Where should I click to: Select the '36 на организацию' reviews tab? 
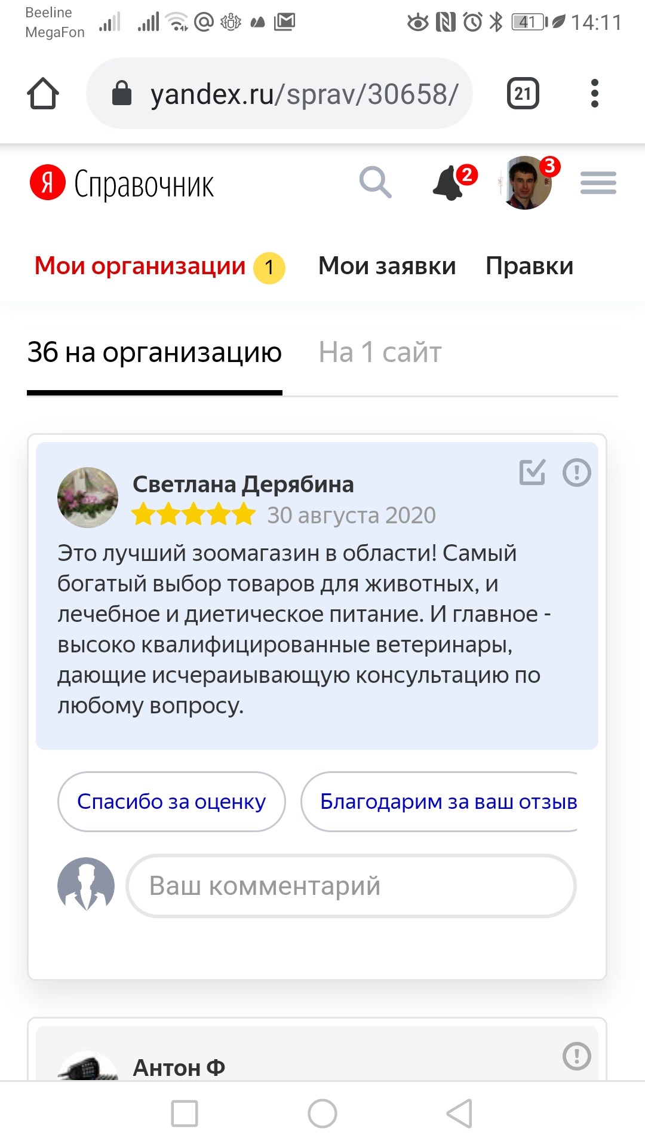point(155,352)
